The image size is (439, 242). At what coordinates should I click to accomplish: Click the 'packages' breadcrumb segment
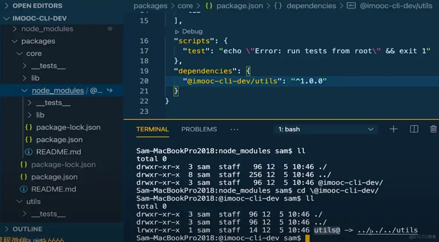(x=150, y=6)
